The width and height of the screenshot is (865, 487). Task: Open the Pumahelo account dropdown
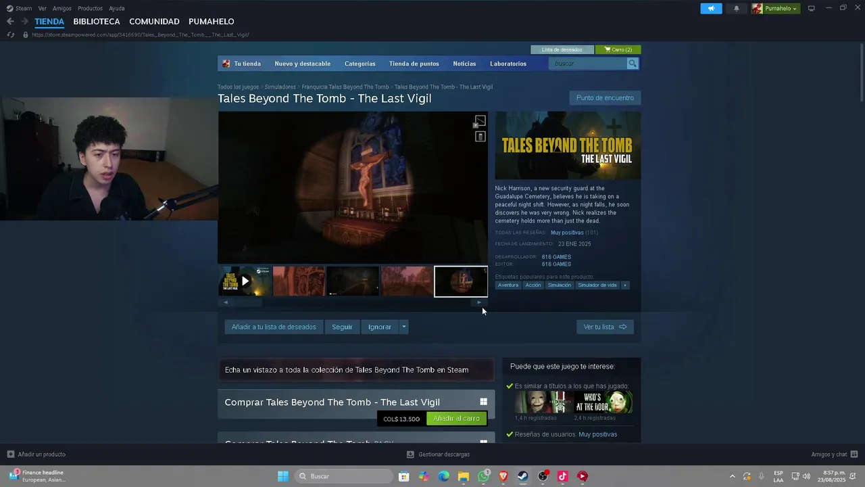click(x=774, y=8)
